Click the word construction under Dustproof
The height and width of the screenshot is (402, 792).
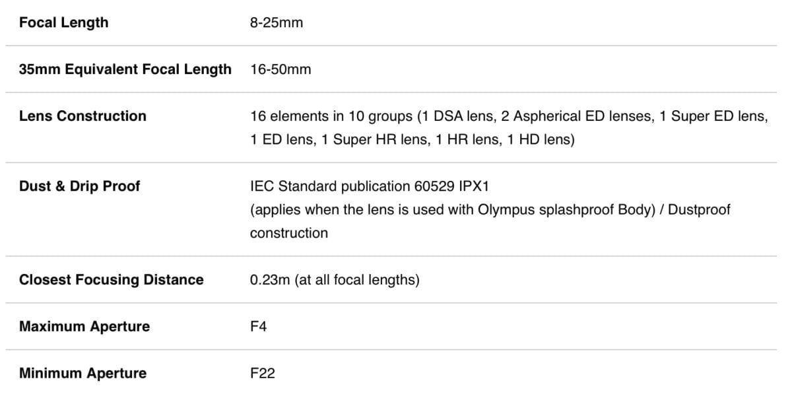pyautogui.click(x=288, y=233)
